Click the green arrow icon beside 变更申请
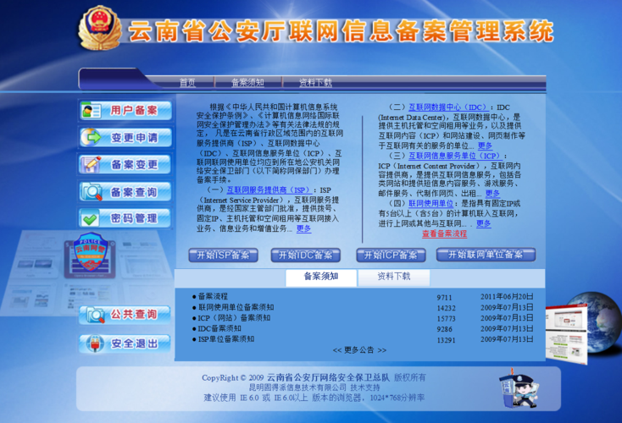 92,137
